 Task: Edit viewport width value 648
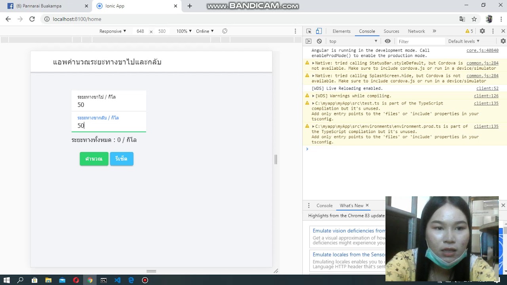click(x=140, y=31)
